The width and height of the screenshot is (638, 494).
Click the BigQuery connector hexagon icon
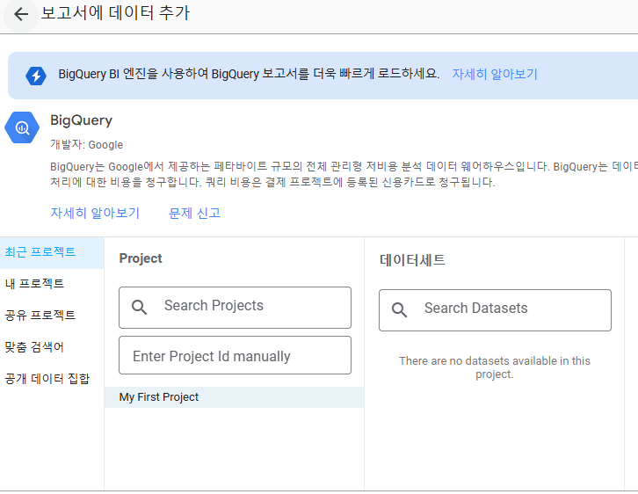coord(22,127)
